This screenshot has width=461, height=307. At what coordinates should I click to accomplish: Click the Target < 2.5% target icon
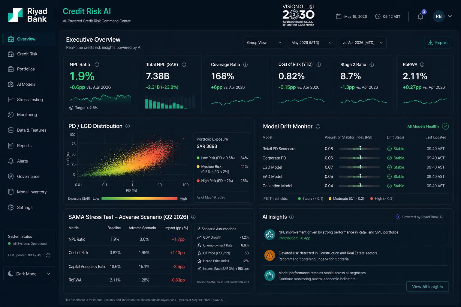(71, 108)
